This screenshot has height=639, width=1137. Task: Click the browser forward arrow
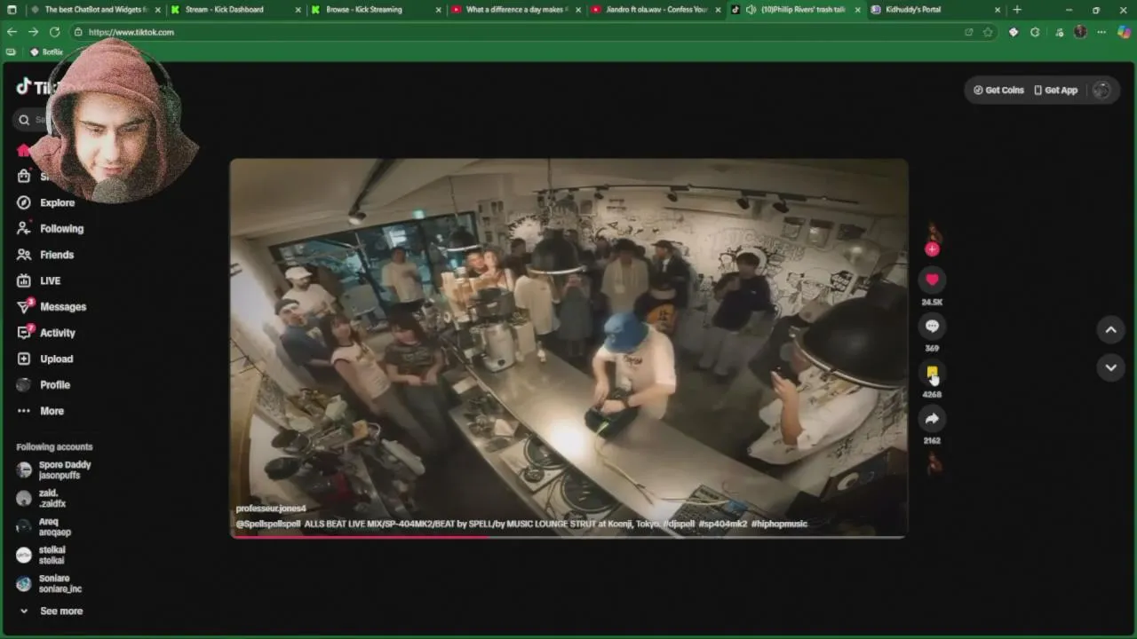pyautogui.click(x=33, y=32)
